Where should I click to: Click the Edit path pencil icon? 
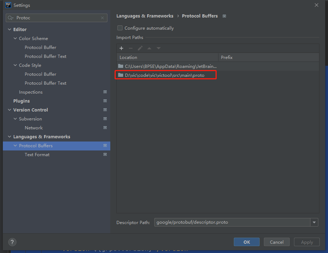click(x=140, y=49)
